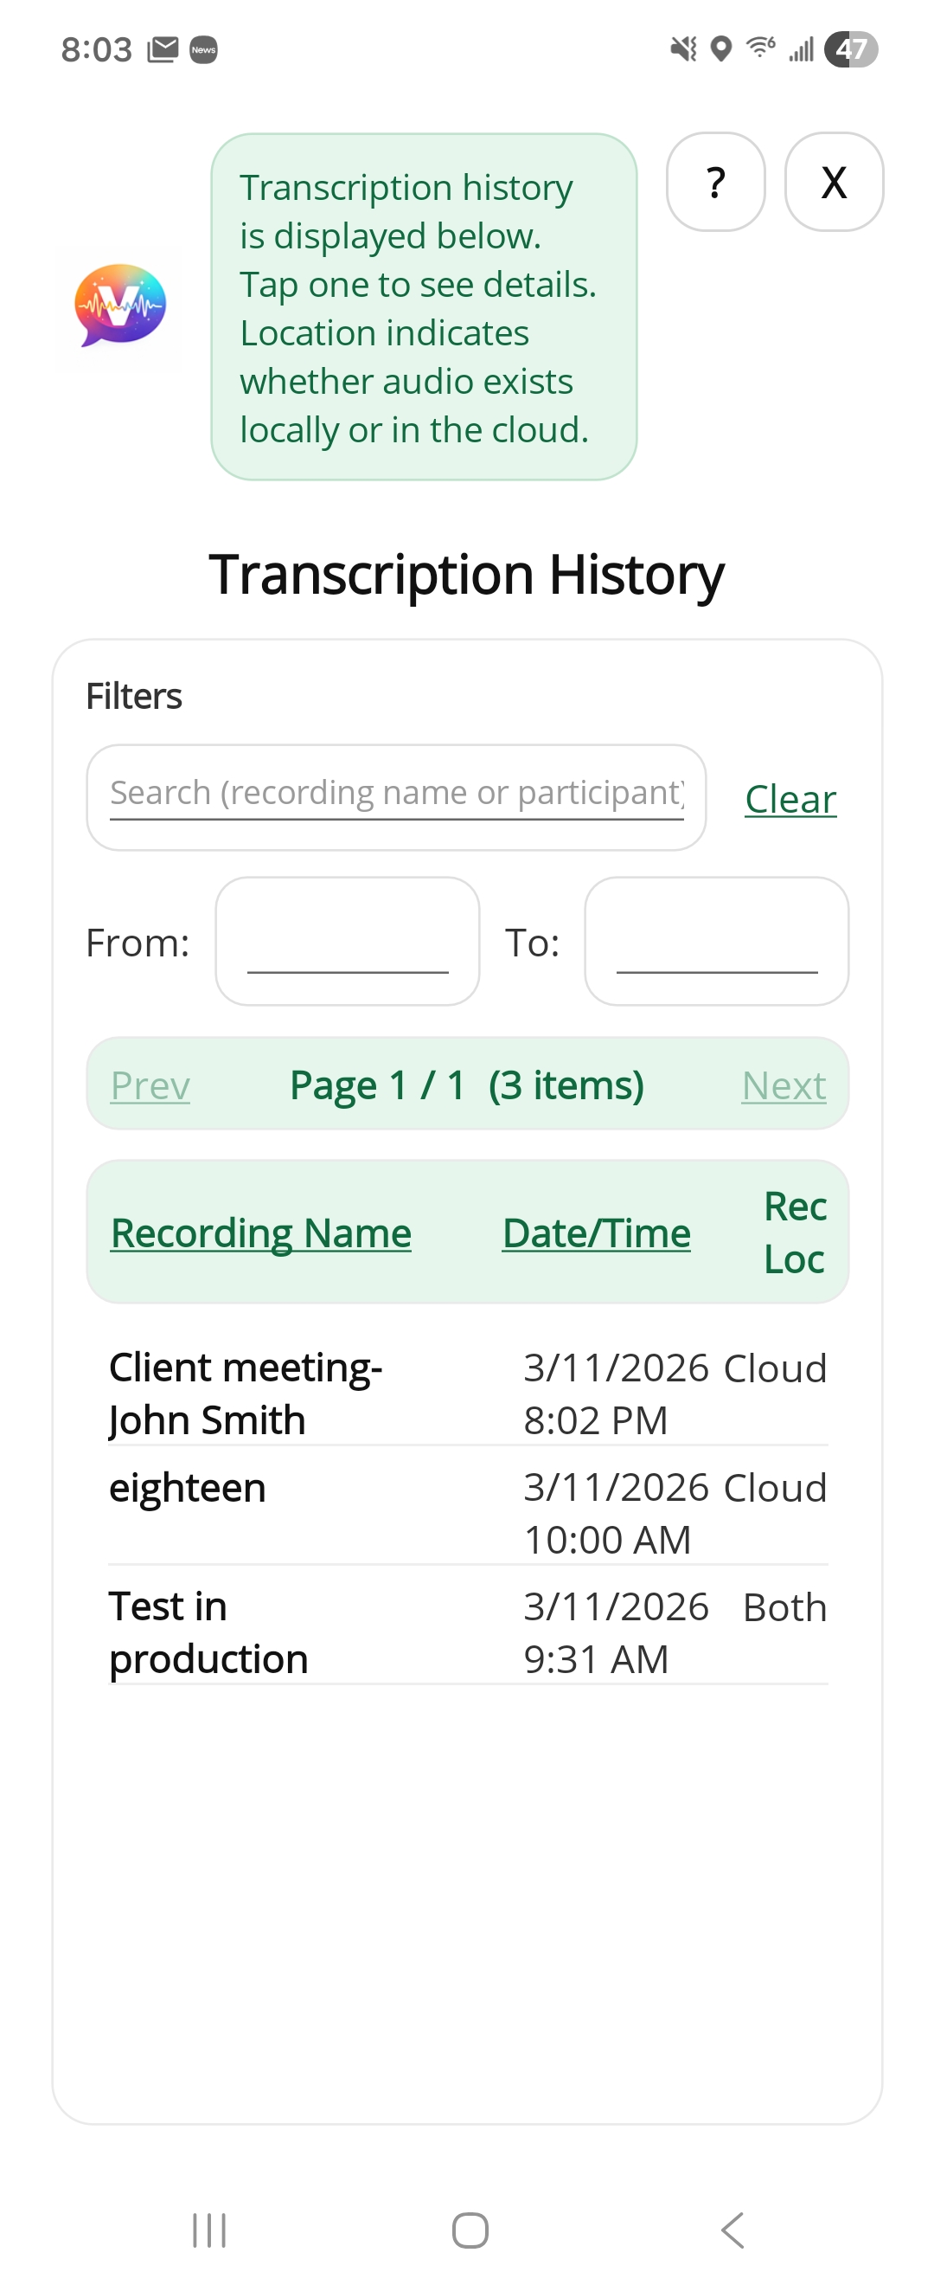This screenshot has width=934, height=2285.
Task: Tap the voice assistant chat bubble logo
Action: tap(120, 306)
